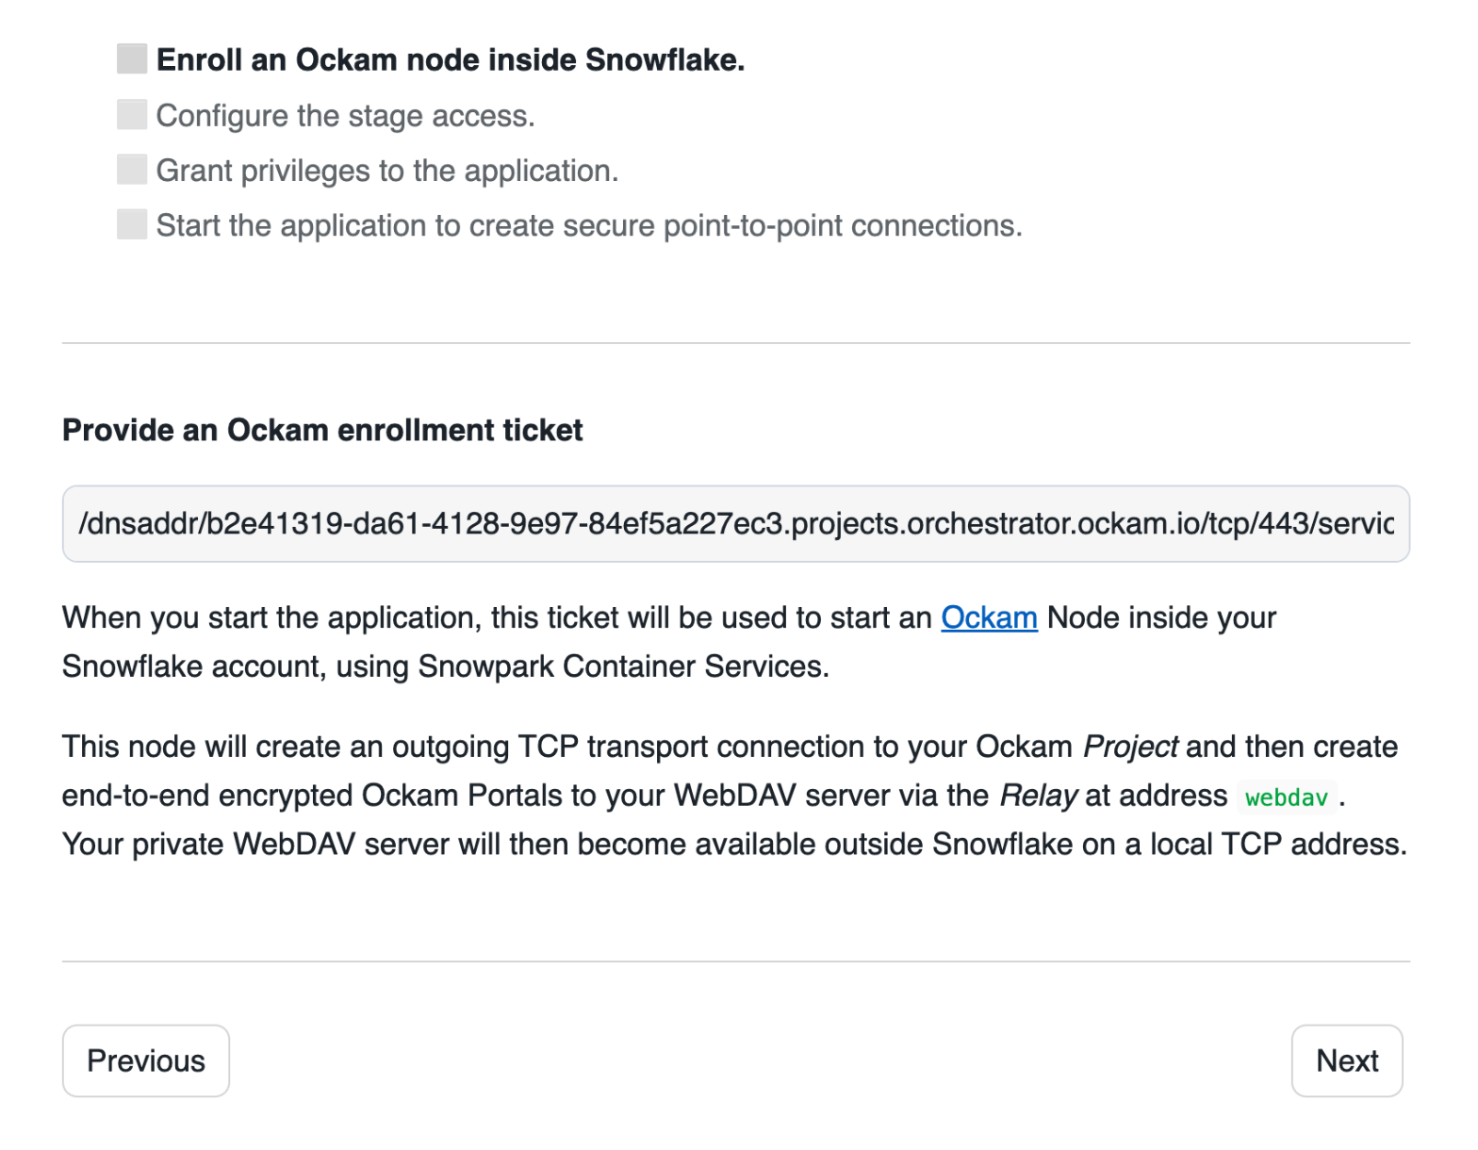
Task: Click the italic word Relay
Action: point(1038,796)
